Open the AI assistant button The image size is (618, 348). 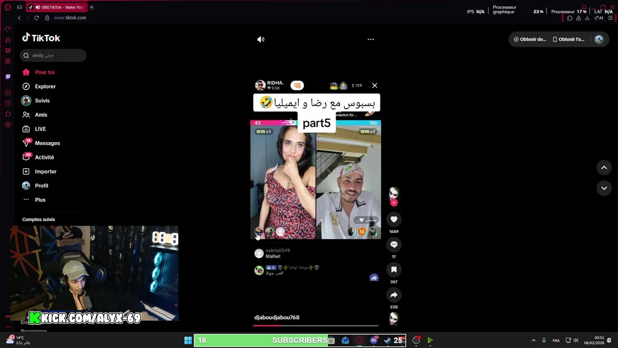pos(599,18)
